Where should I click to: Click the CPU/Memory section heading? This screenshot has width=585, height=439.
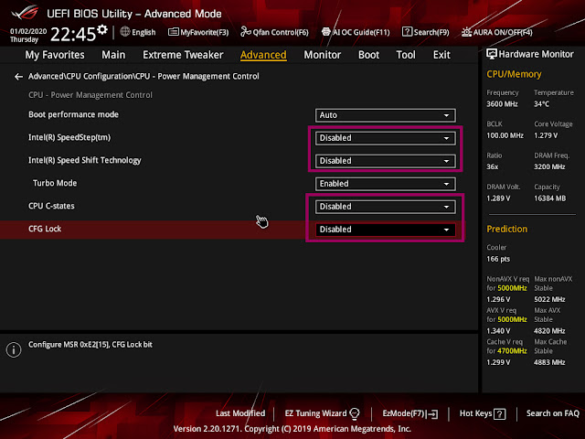(514, 74)
